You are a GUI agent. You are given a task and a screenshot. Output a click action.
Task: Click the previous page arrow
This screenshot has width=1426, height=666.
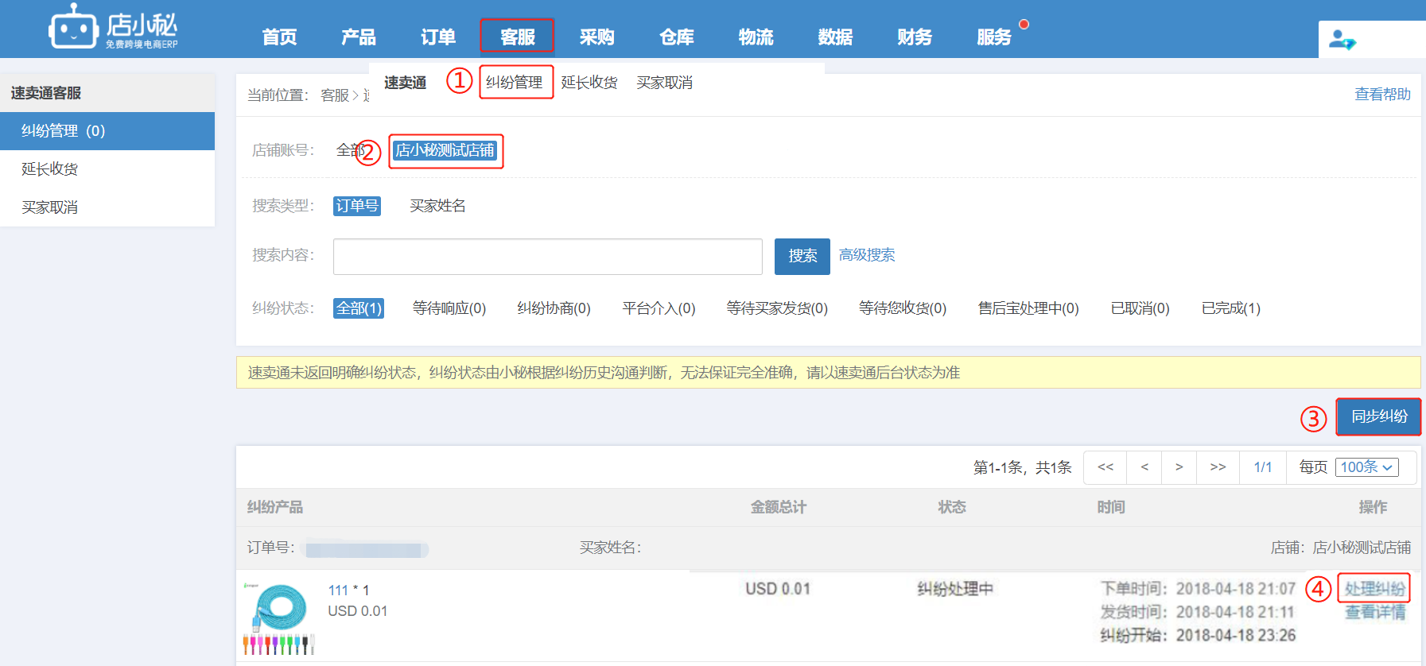click(x=1144, y=467)
